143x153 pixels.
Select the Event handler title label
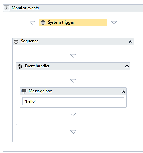point(37,66)
